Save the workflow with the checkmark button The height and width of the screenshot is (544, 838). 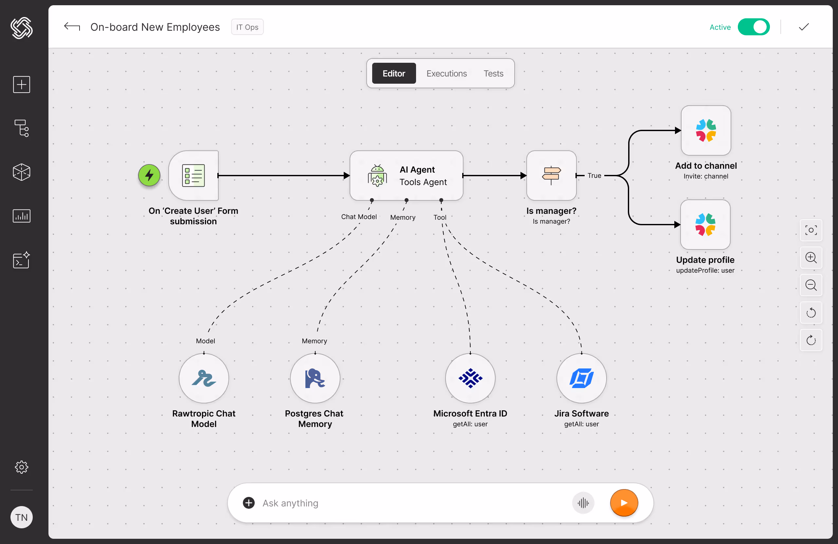click(x=803, y=27)
